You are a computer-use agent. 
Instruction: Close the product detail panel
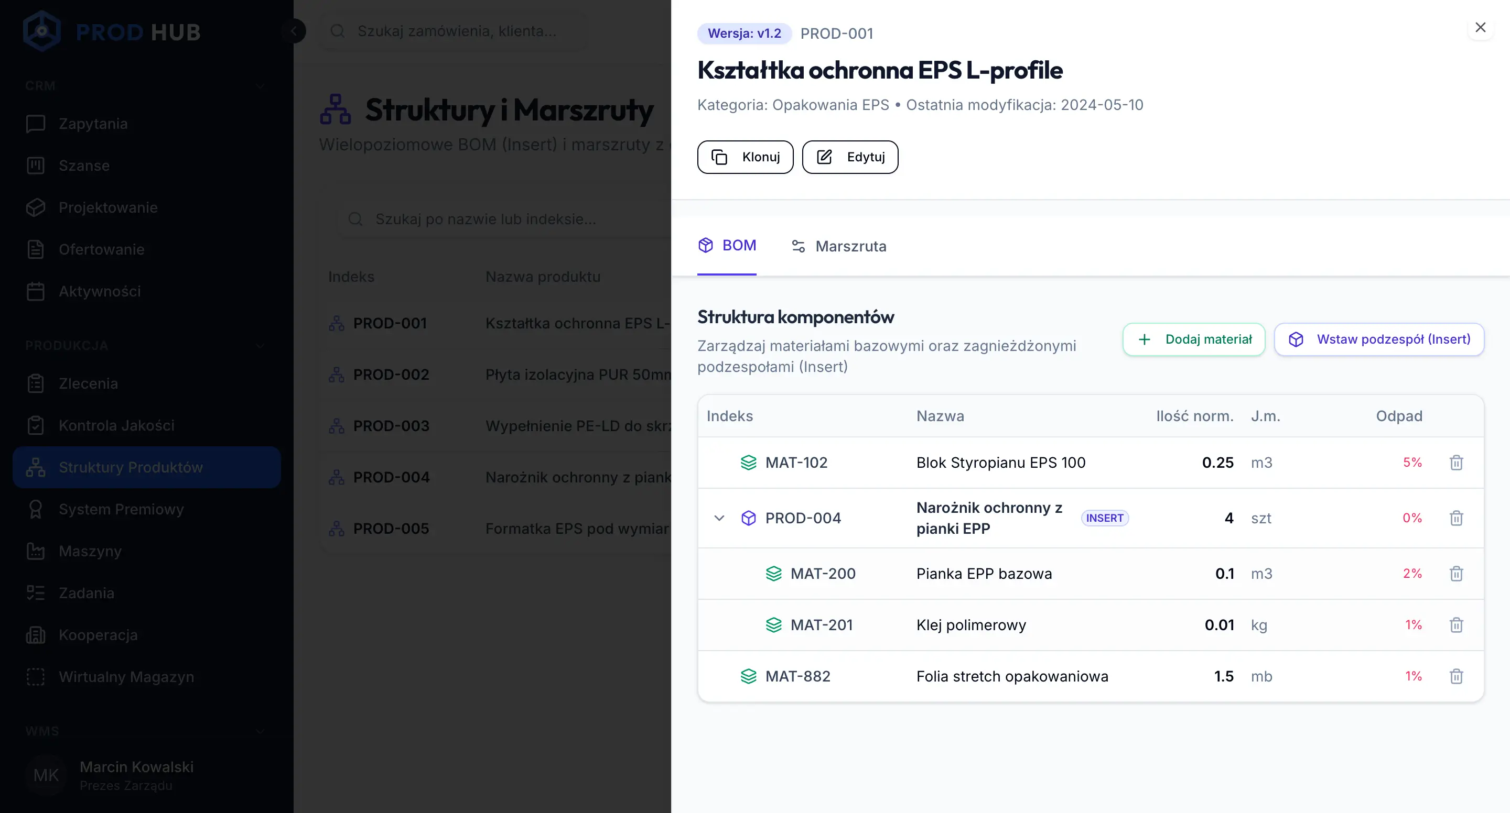click(x=1480, y=28)
